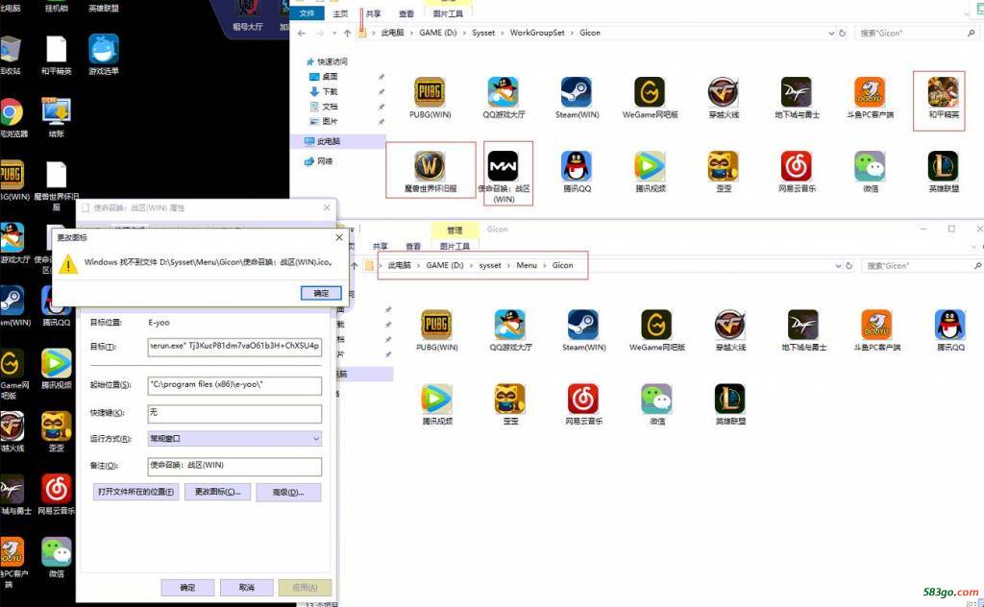Viewport: 984px width, 607px height.
Task: Click 确定 in 更改图标 error dialog
Action: (x=321, y=293)
